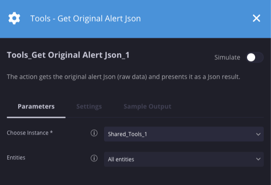Click the action description text
The height and width of the screenshot is (185, 271).
pos(124,77)
